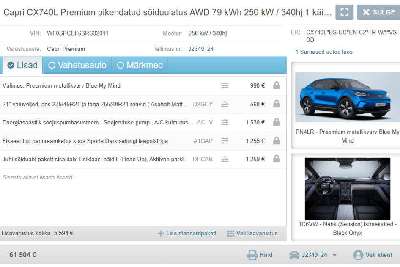This screenshot has width=400, height=267.
Task: Open the sliders icon on soojuspump row
Action: (x=225, y=122)
